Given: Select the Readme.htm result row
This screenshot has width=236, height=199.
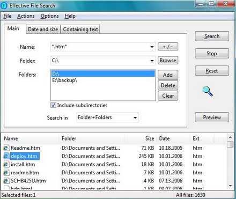Looking at the screenshot, I should coord(114,148).
